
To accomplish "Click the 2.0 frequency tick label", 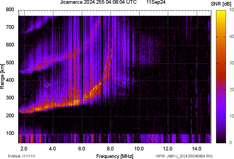I will pos(24,148).
